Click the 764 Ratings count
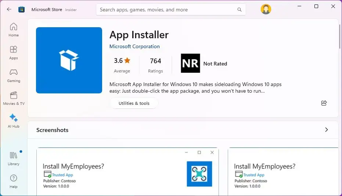342x196 pixels. (155, 65)
